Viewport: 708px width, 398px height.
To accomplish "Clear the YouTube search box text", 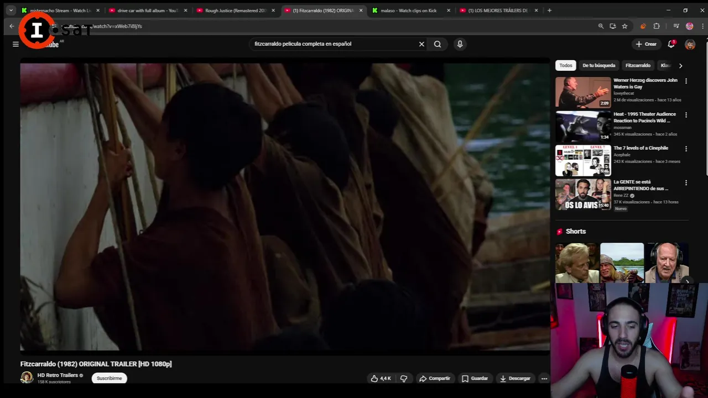I will point(421,44).
